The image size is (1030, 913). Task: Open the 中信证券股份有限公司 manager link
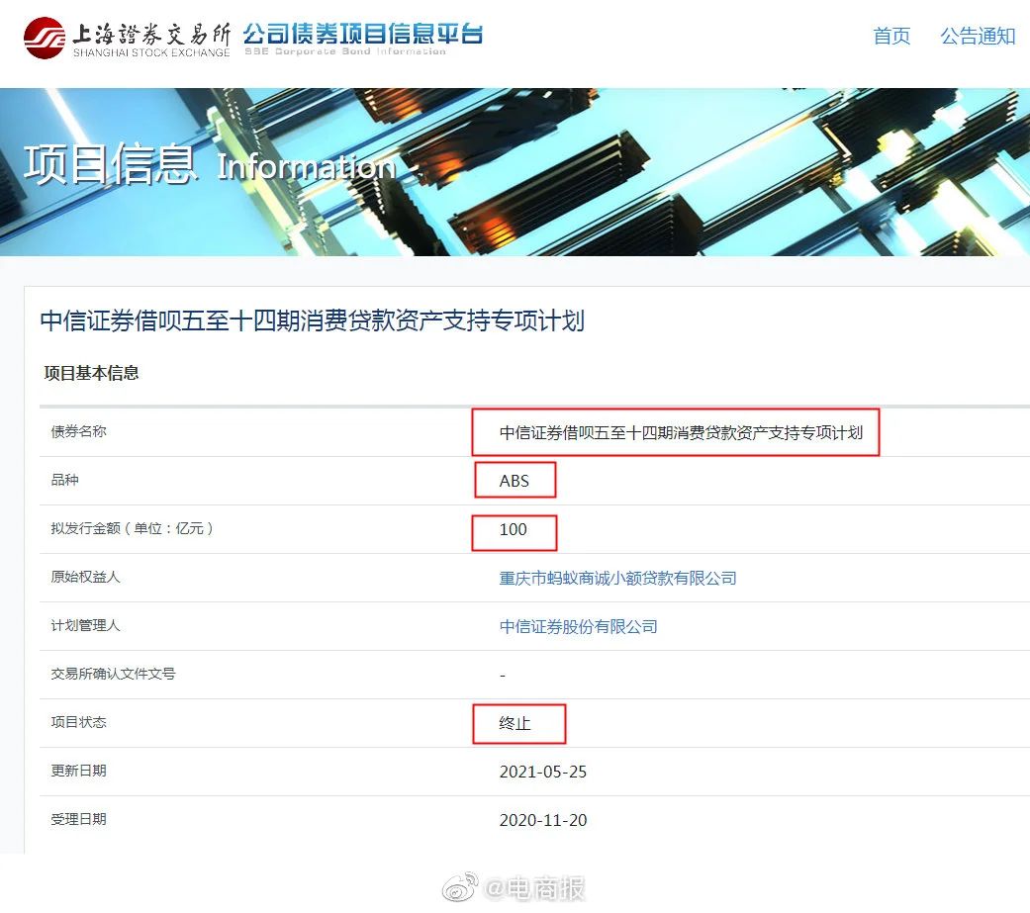coord(578,626)
